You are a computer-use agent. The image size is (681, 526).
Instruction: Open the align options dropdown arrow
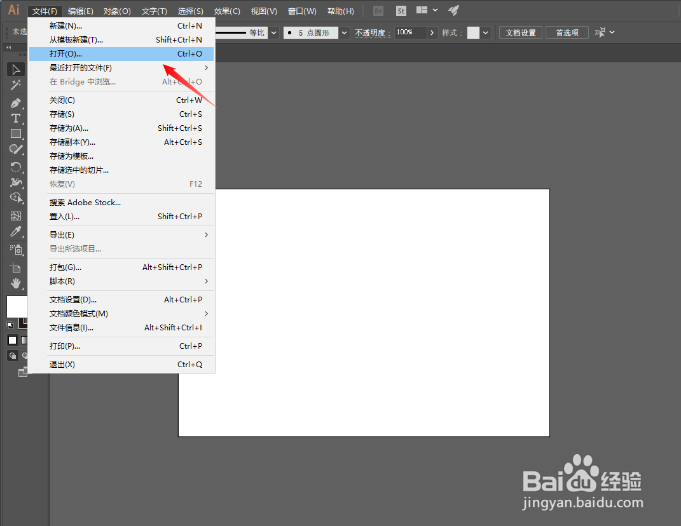612,32
